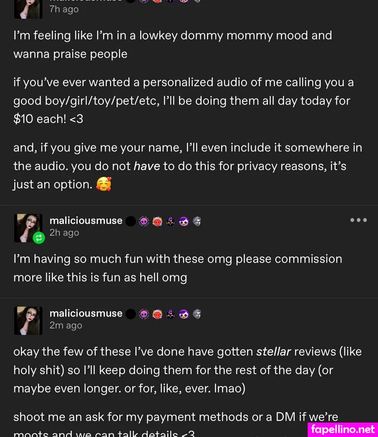
Task: Click the green reblog icon on the avatar
Action: point(39,238)
